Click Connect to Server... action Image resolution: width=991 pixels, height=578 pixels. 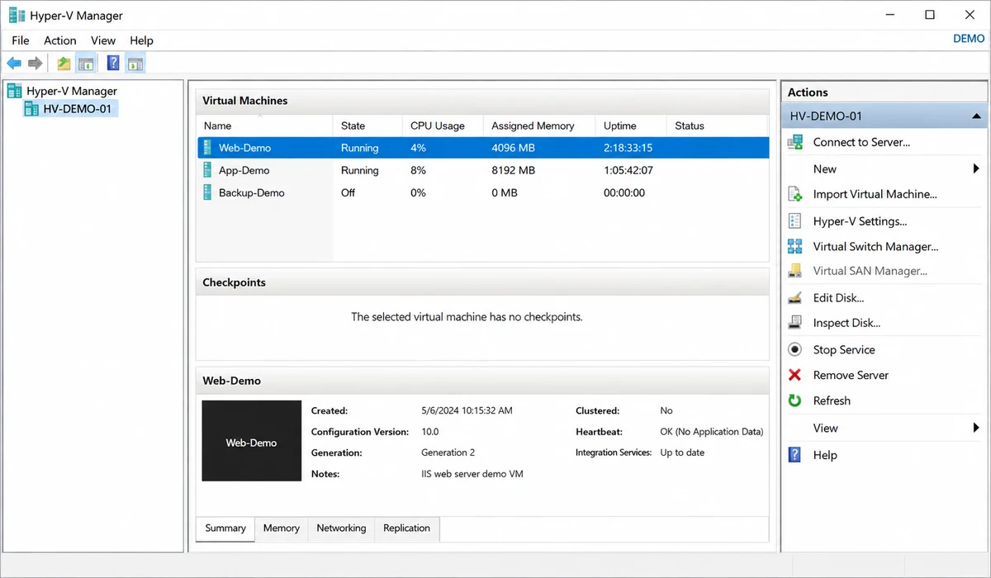[x=861, y=142]
